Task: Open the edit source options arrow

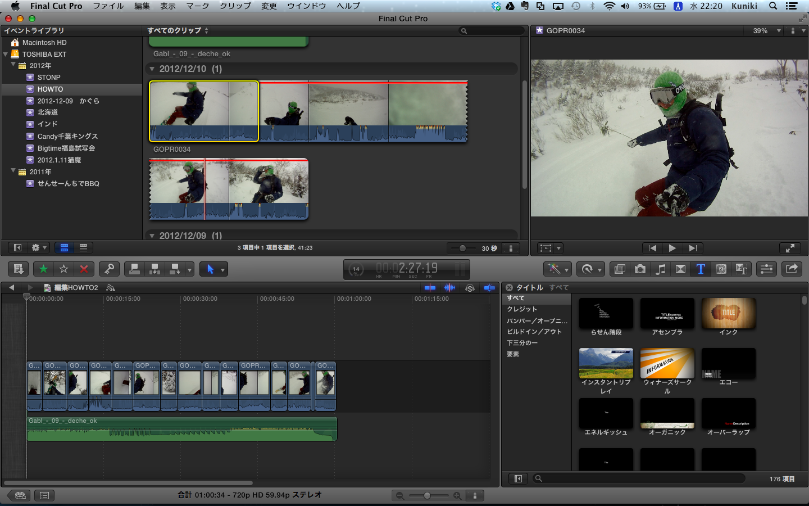Action: pyautogui.click(x=189, y=269)
